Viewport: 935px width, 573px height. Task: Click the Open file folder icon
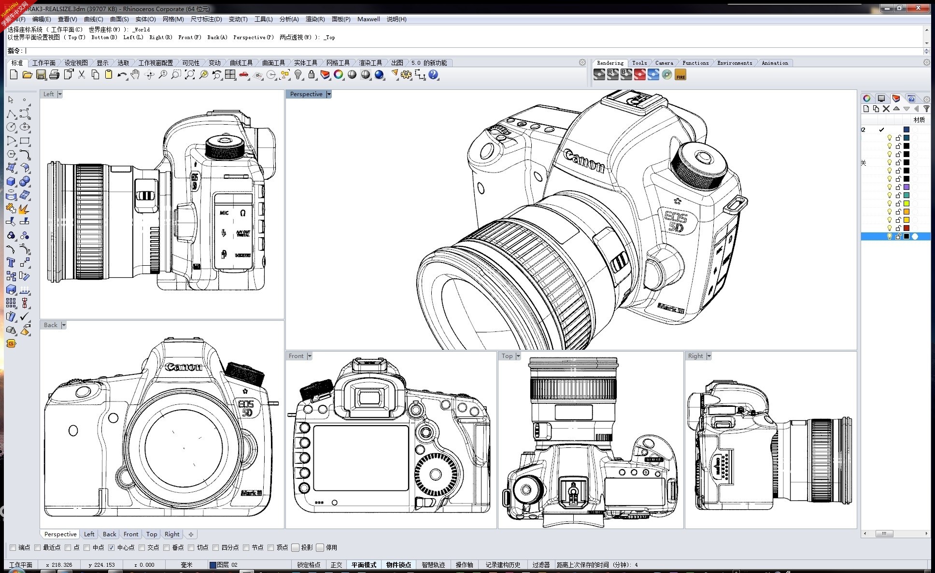click(x=28, y=74)
